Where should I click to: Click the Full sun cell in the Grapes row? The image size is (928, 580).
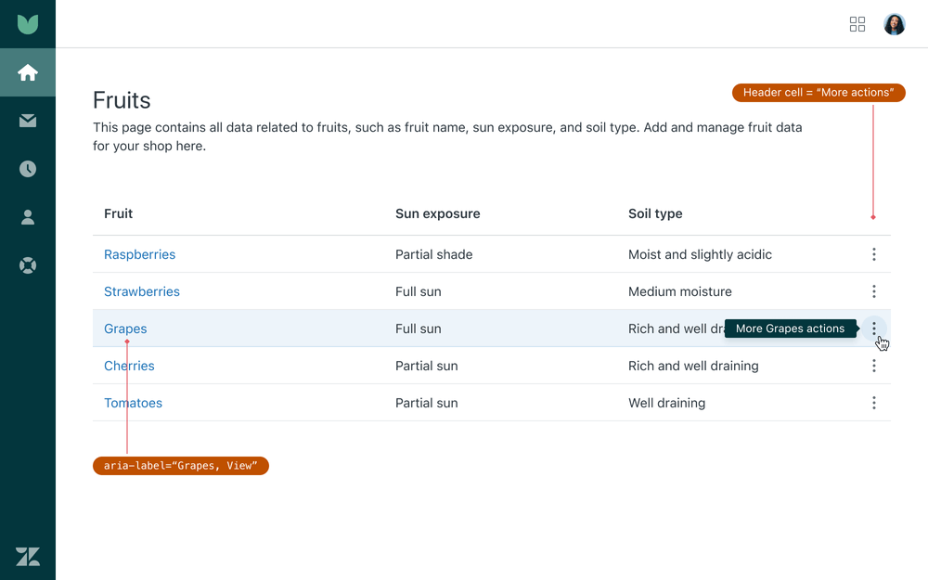click(x=418, y=329)
